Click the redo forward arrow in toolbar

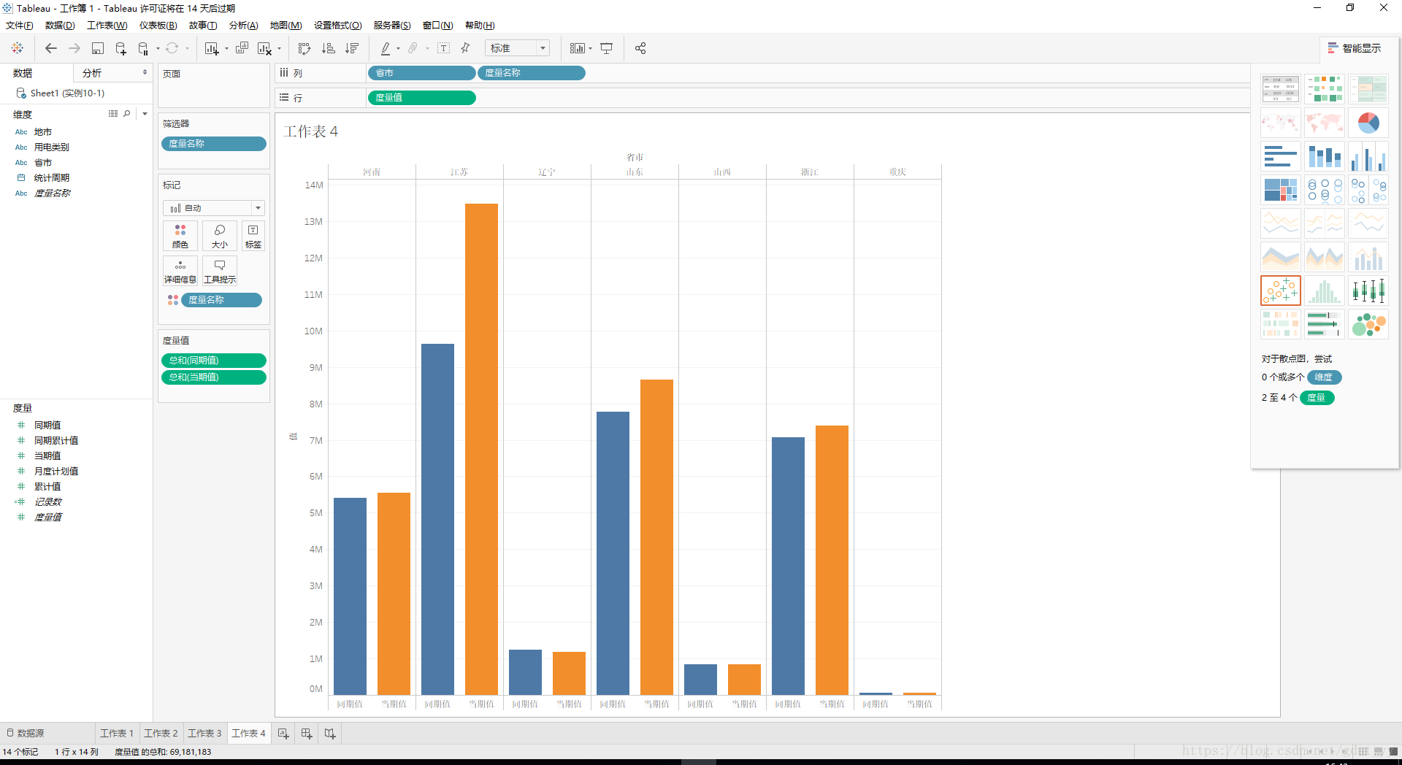click(74, 48)
